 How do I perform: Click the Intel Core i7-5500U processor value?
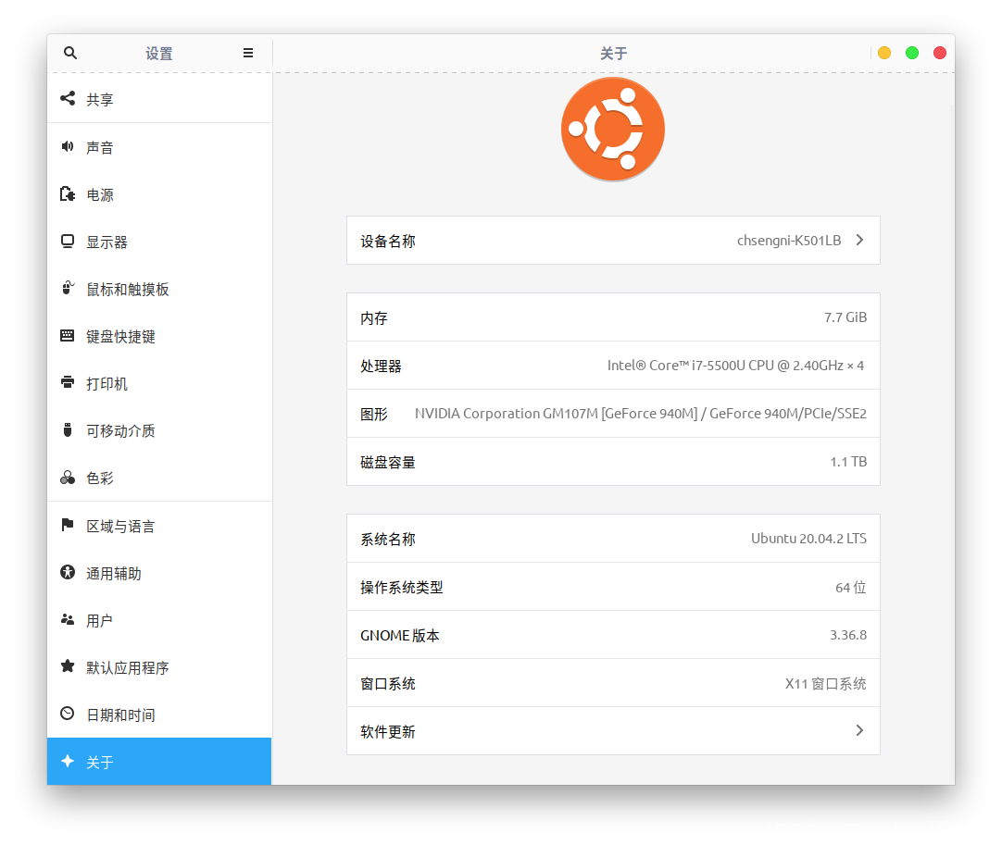tap(735, 366)
